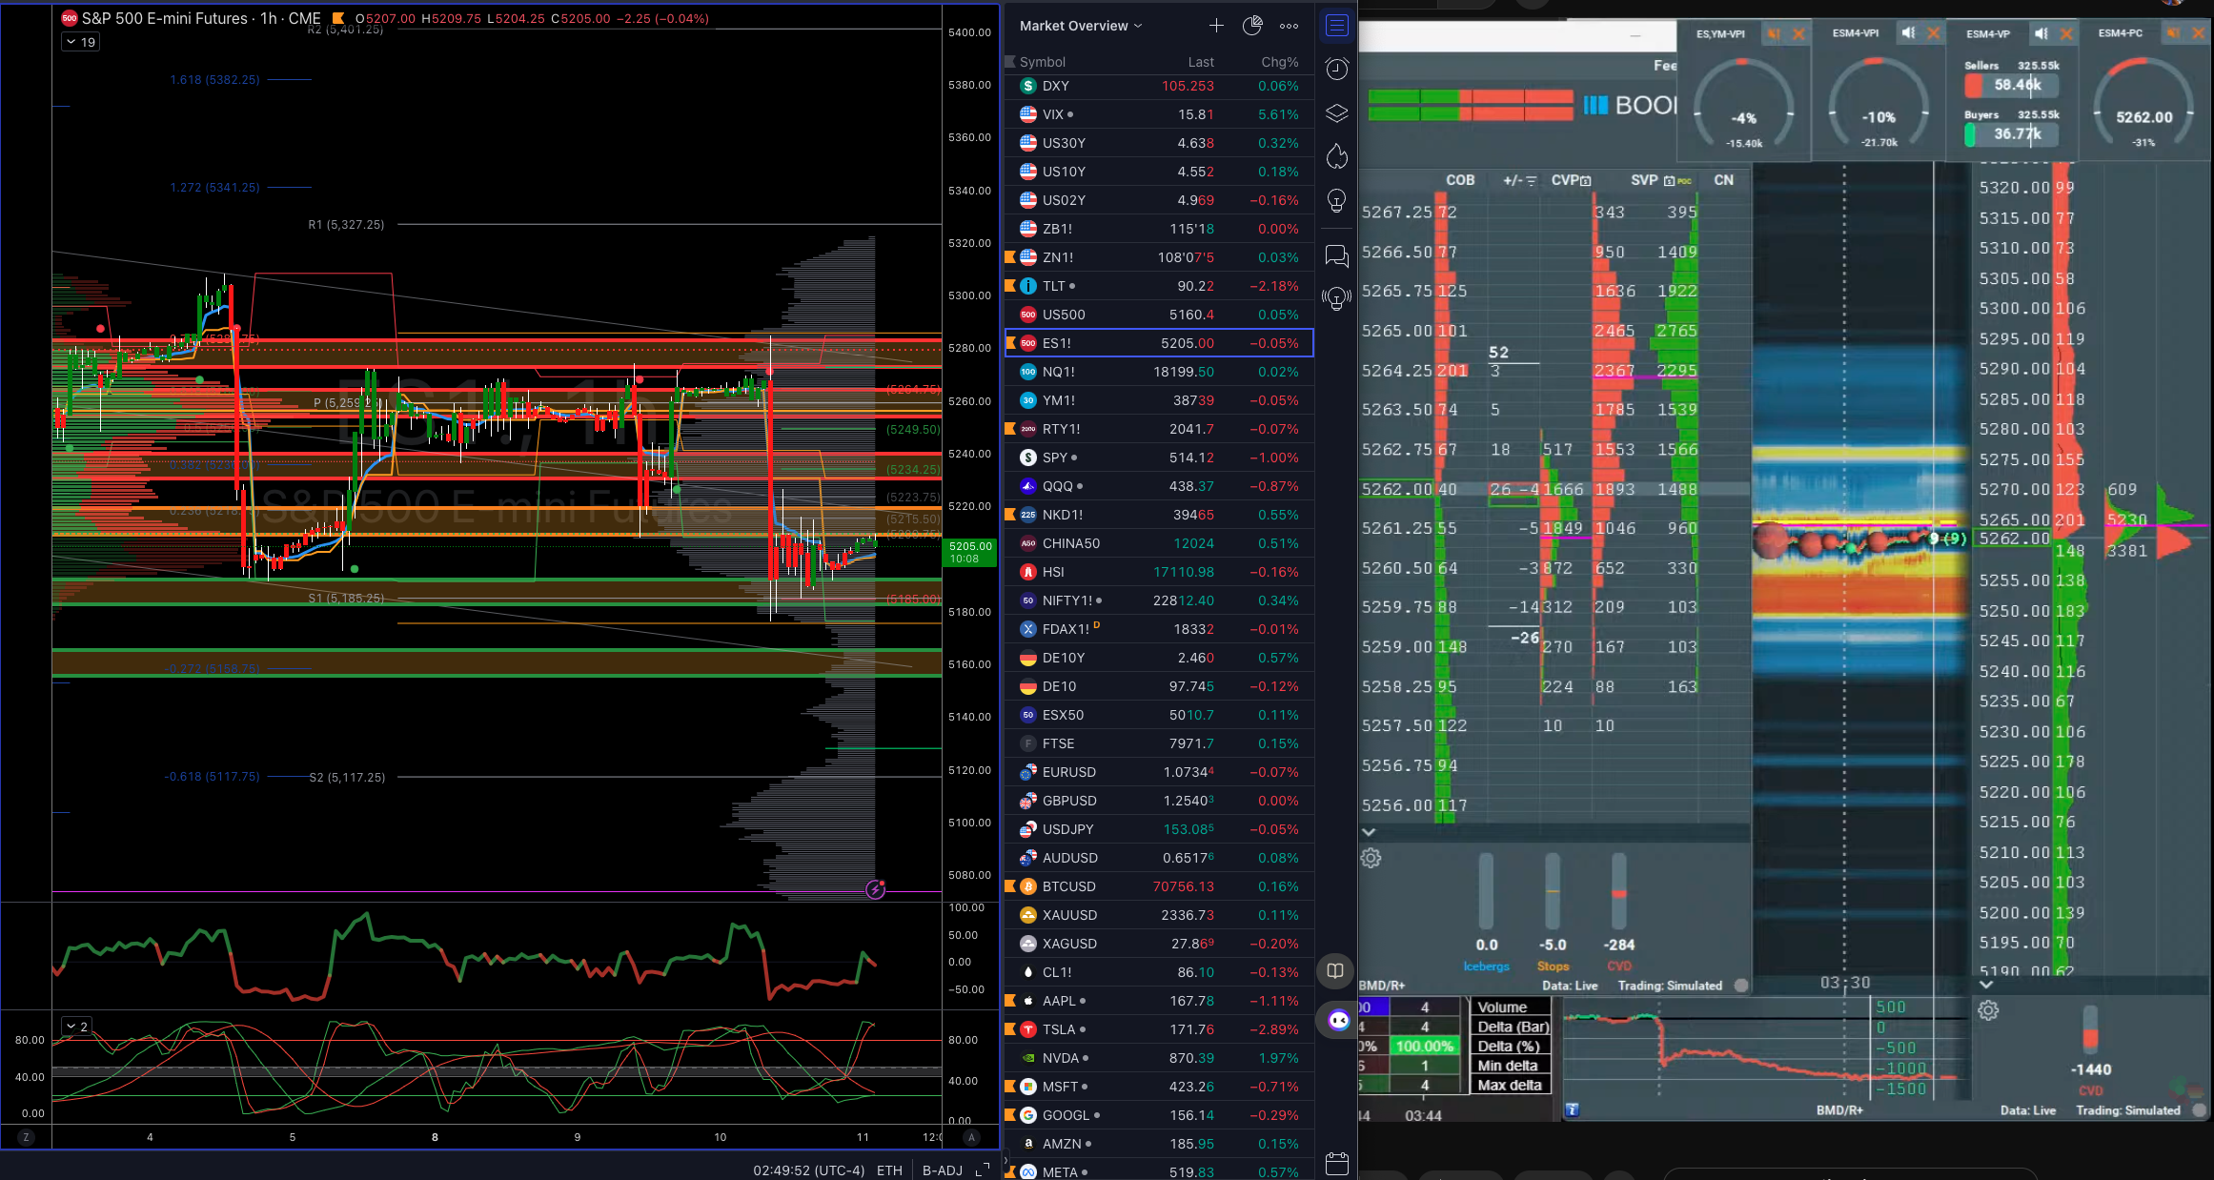The height and width of the screenshot is (1180, 2214).
Task: Expand chevron below the left COB ladder
Action: coord(1369,832)
